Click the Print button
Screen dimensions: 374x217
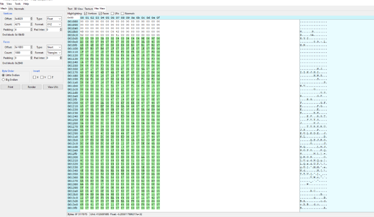[x=10, y=87]
